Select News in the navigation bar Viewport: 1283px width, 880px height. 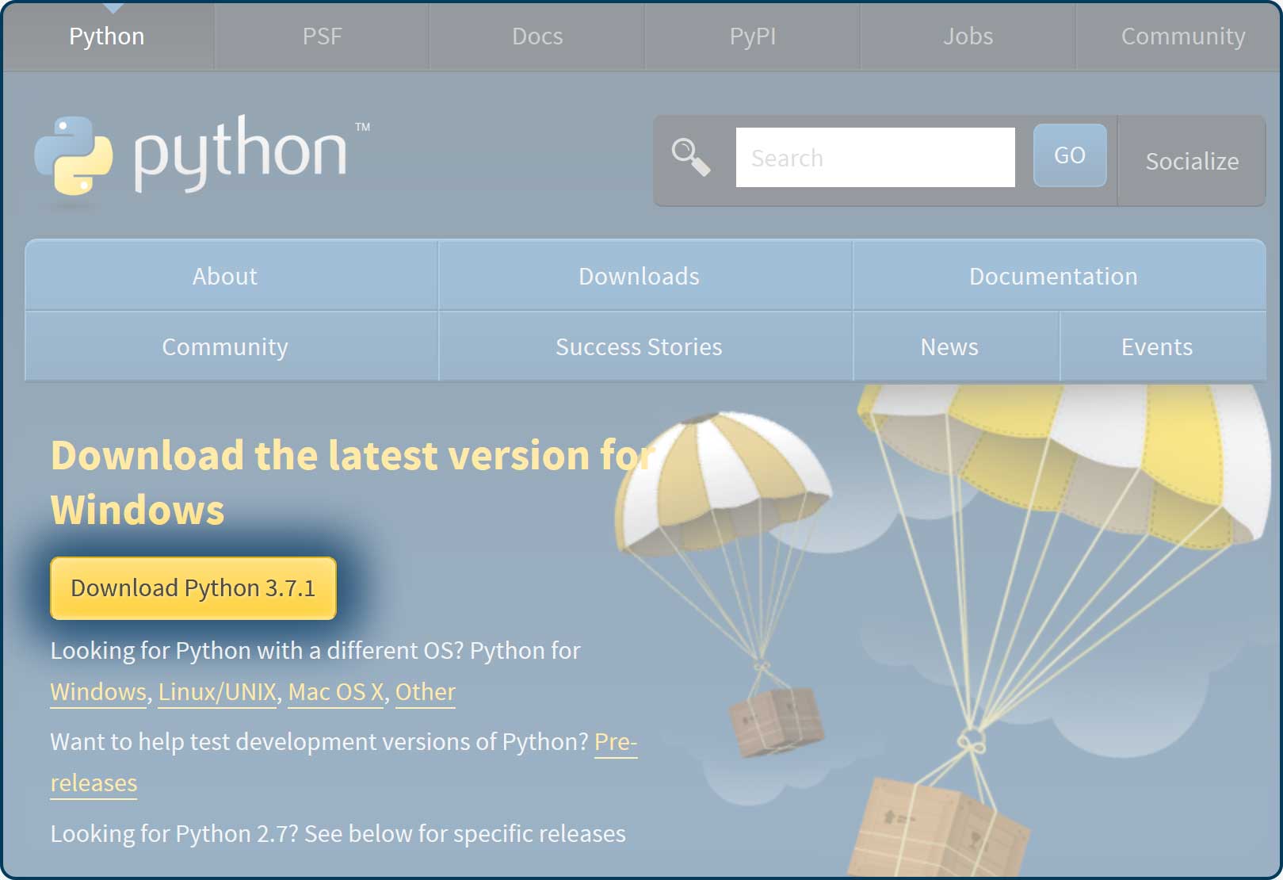coord(949,346)
